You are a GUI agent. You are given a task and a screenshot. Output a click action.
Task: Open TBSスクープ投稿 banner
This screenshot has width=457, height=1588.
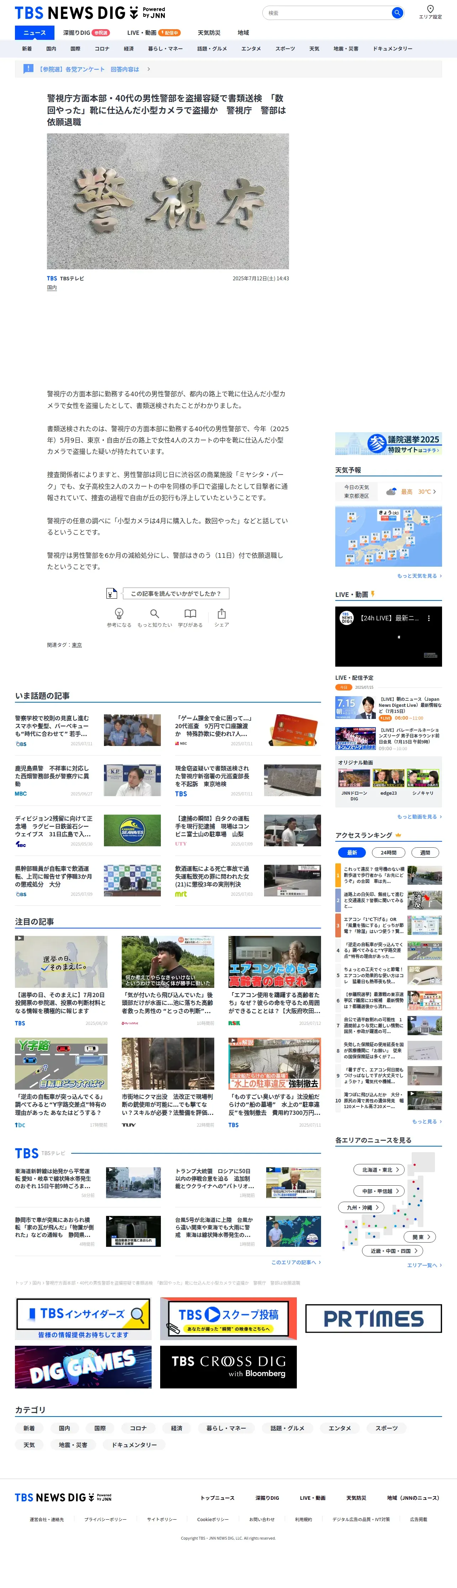point(228,1318)
